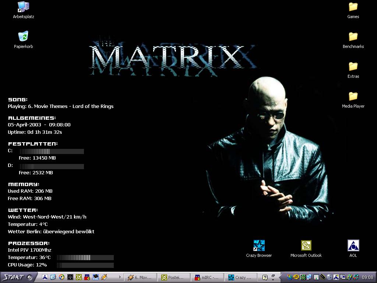Open the Benchmarks folder

[353, 40]
